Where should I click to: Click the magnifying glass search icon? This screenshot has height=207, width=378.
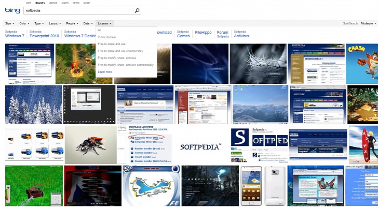click(137, 10)
